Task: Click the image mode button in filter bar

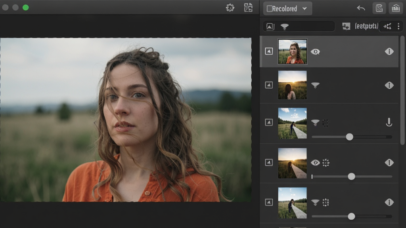Action: click(x=270, y=27)
